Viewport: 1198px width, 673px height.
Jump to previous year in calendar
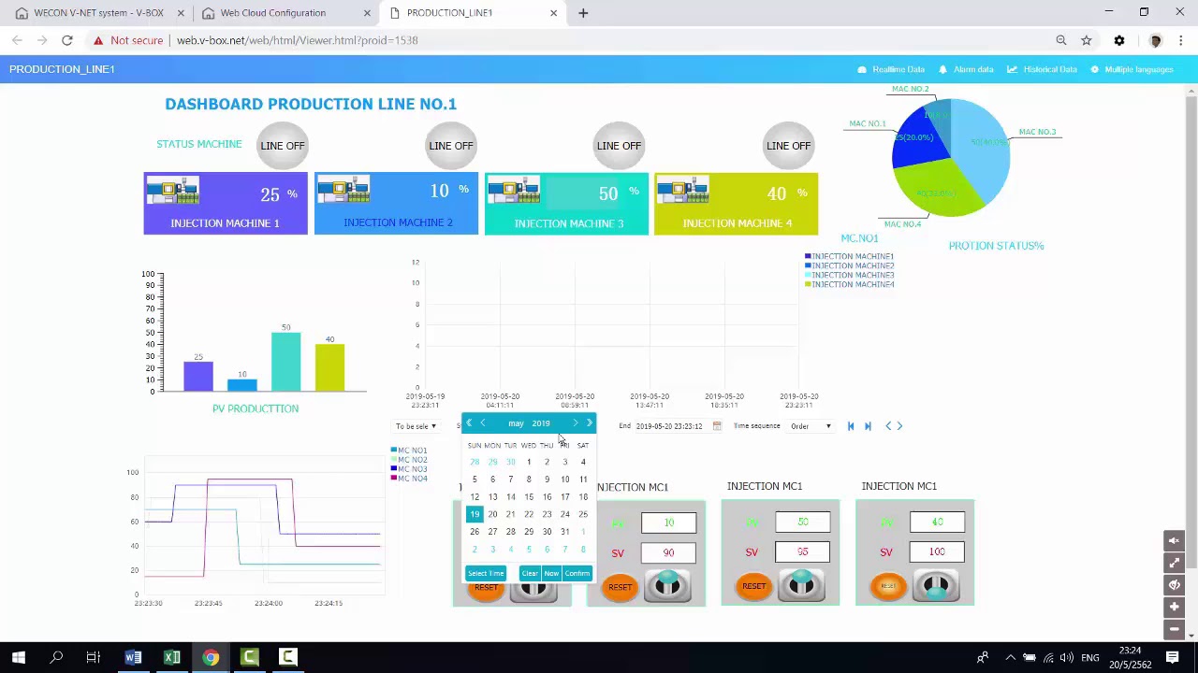point(469,423)
